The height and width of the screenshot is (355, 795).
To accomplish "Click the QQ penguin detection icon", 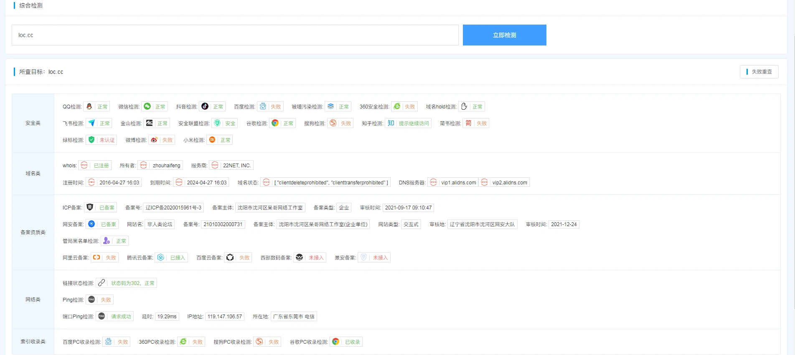I will pyautogui.click(x=89, y=106).
